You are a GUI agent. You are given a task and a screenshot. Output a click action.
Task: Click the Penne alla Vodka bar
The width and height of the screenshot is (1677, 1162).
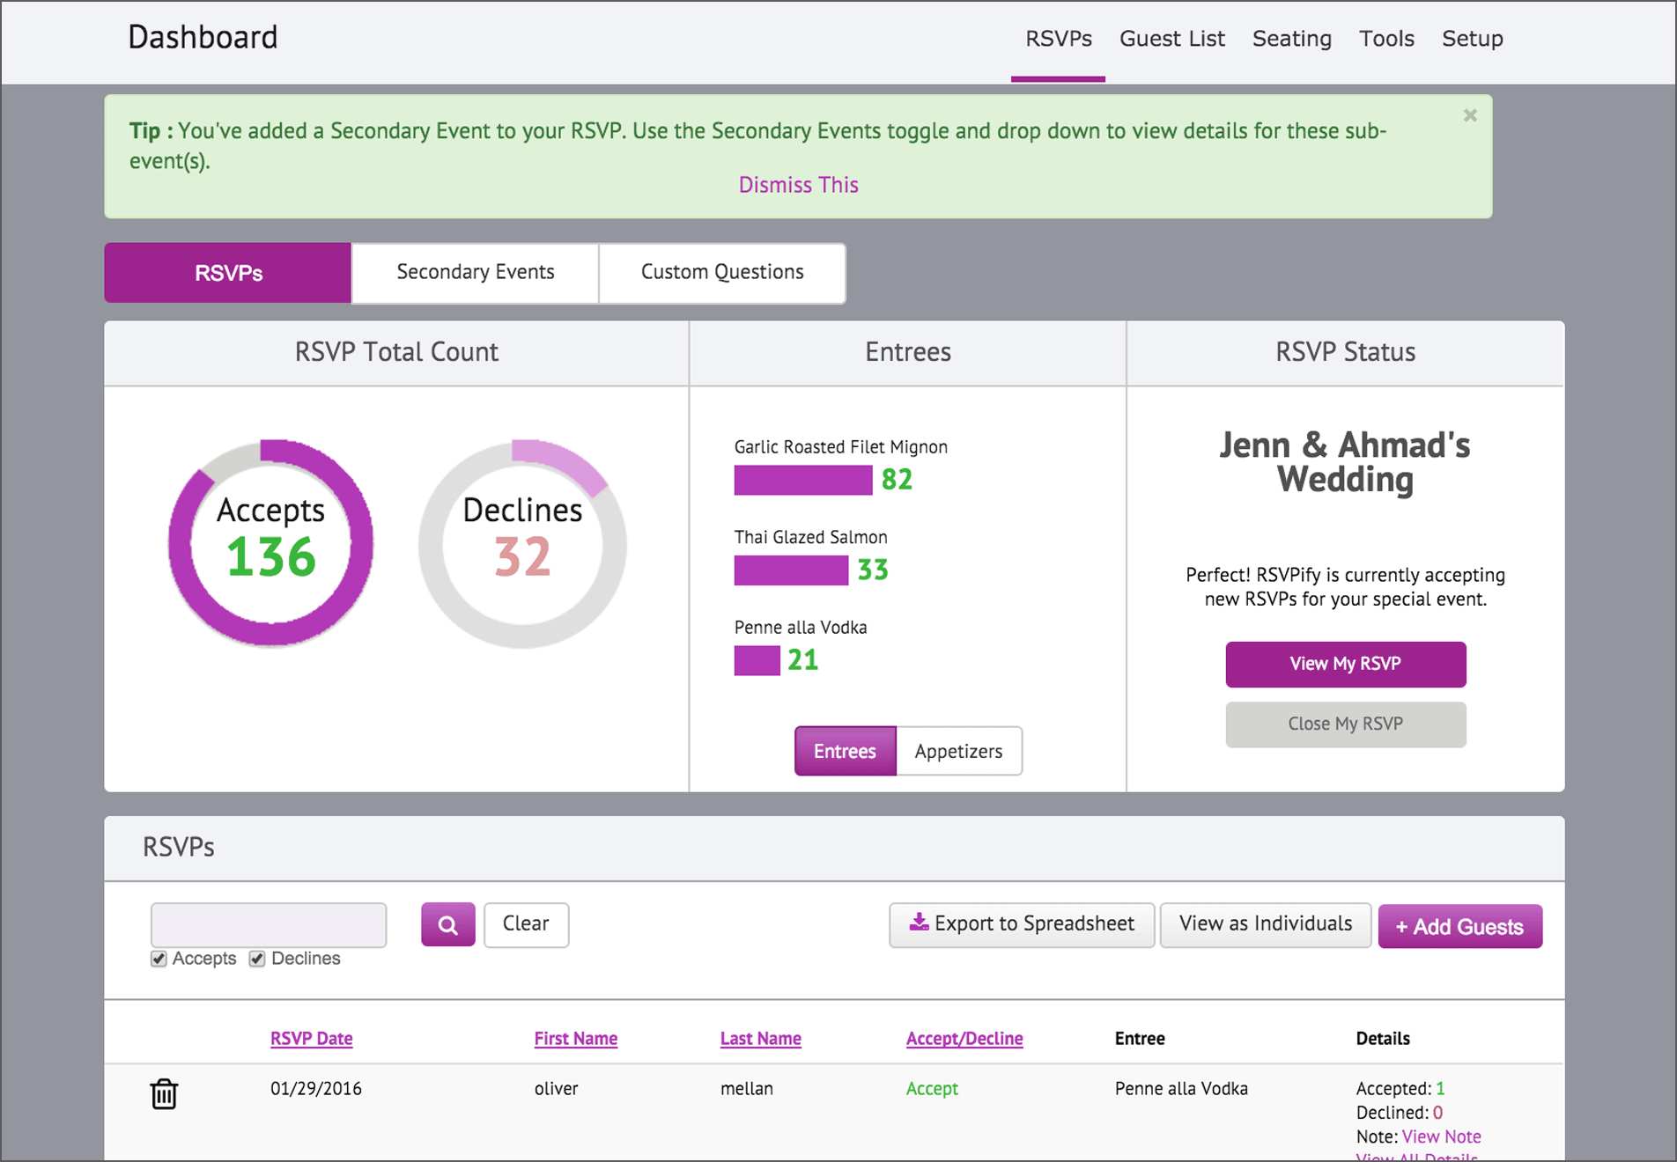point(757,660)
